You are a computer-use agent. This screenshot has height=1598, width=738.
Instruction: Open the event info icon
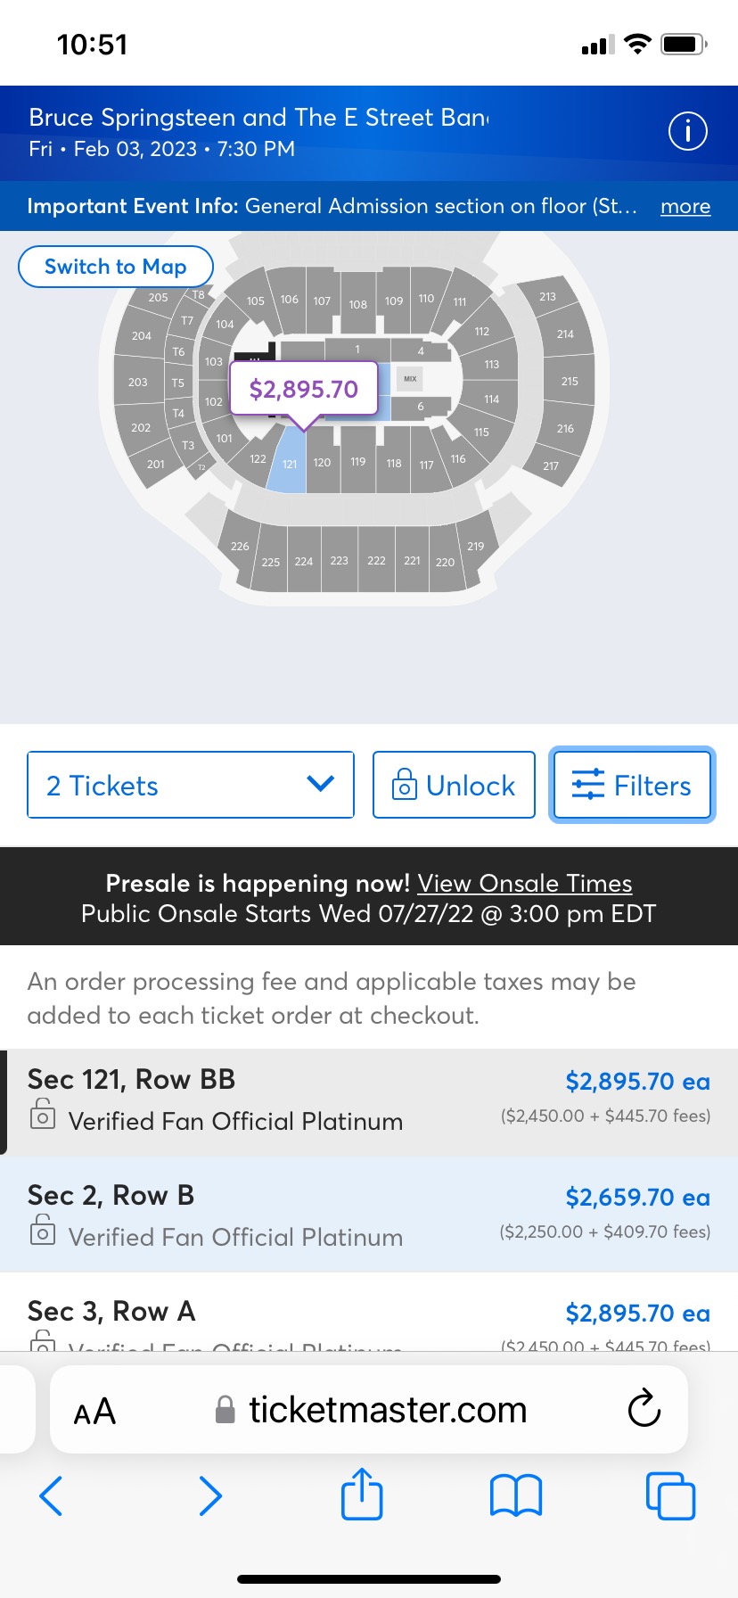pos(687,131)
